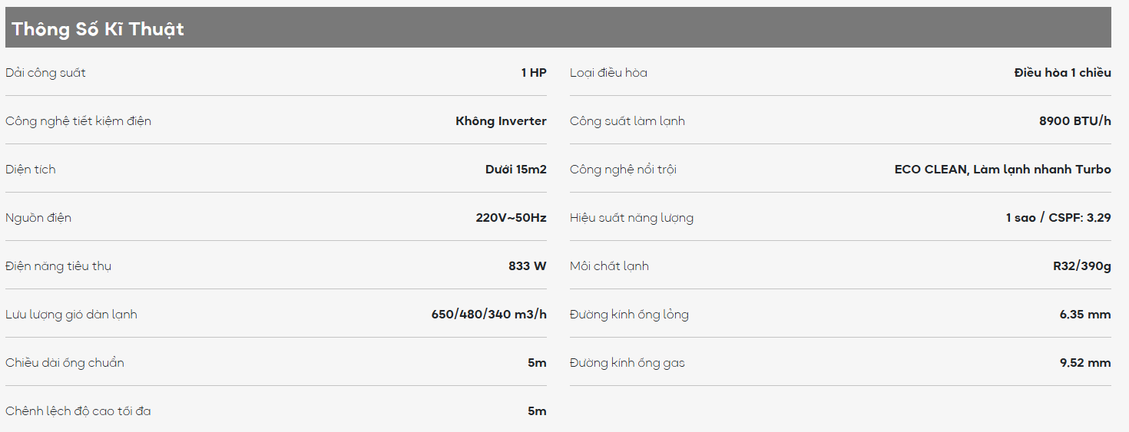Click the Không Inverter value

501,121
